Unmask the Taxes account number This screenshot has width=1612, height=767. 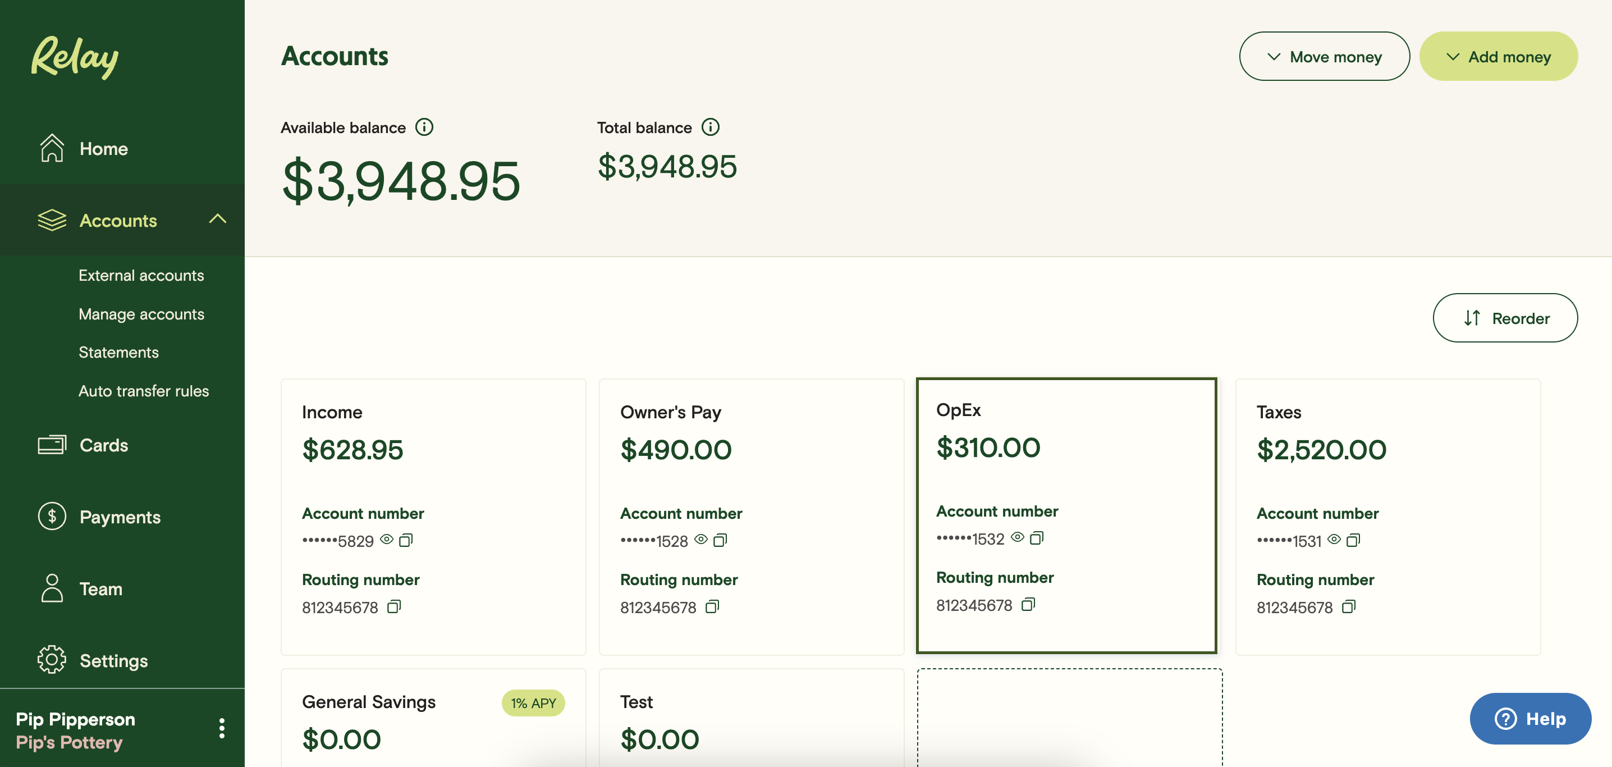1334,539
